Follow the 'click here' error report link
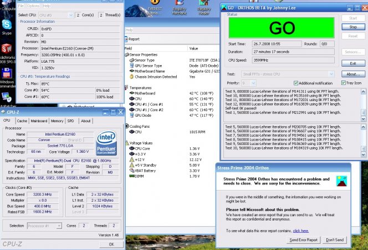Screen dimensions: 368x250 [x=300, y=231]
